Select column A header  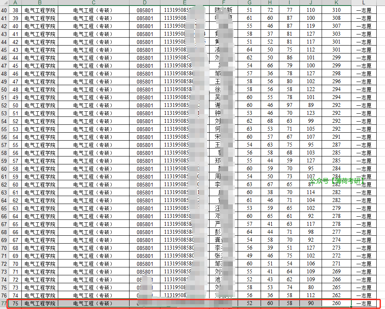15,3
